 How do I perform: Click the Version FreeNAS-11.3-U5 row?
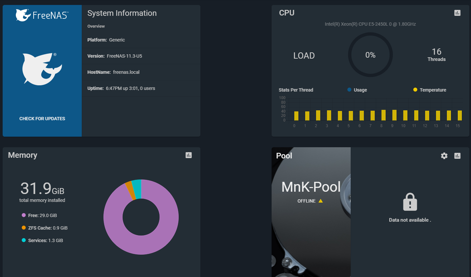tap(141, 56)
